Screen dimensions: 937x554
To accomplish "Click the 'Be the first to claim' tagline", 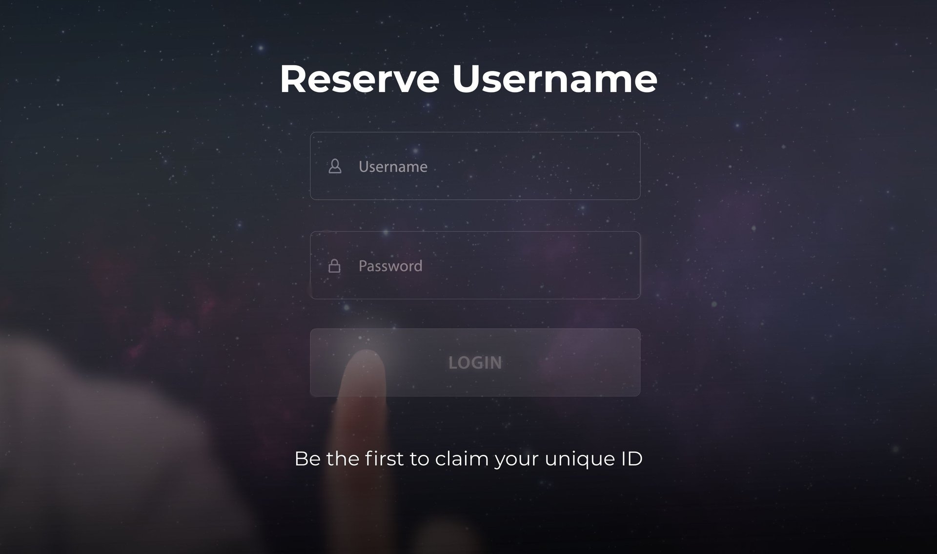I will pyautogui.click(x=468, y=459).
